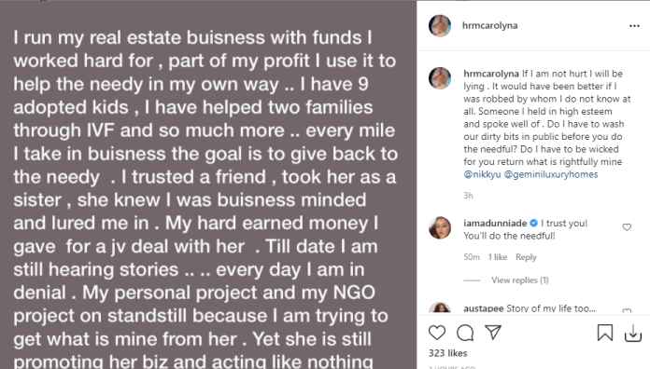Like iamadunniade's comment heart

[x=627, y=226]
